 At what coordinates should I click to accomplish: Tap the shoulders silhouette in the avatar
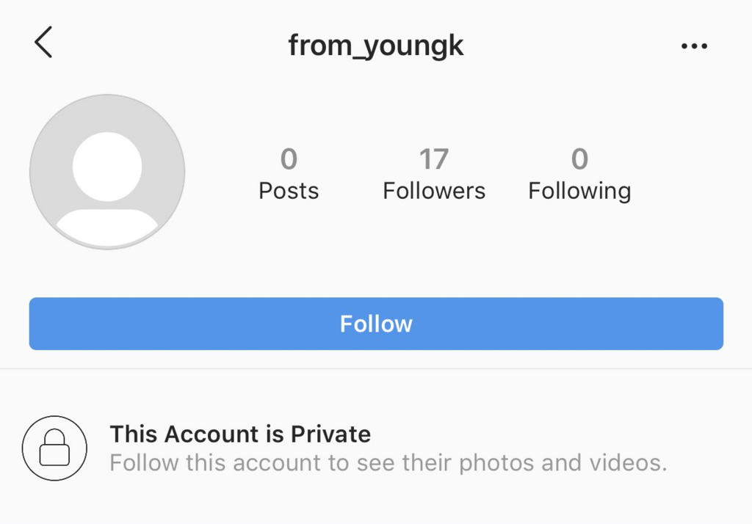tap(107, 226)
